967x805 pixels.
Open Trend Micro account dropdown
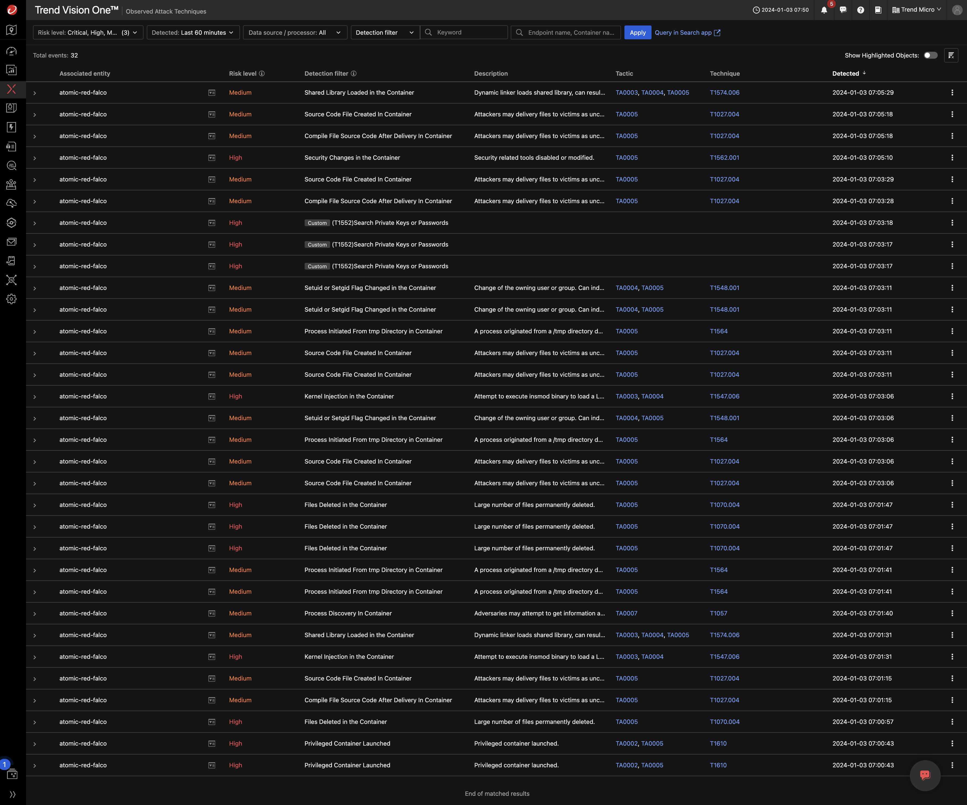point(917,10)
